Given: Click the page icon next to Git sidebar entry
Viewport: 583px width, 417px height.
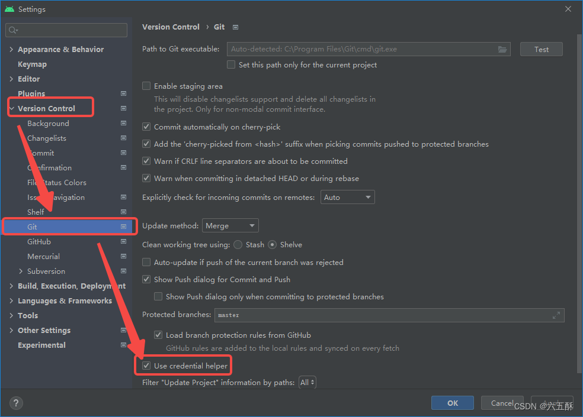Looking at the screenshot, I should tap(123, 227).
